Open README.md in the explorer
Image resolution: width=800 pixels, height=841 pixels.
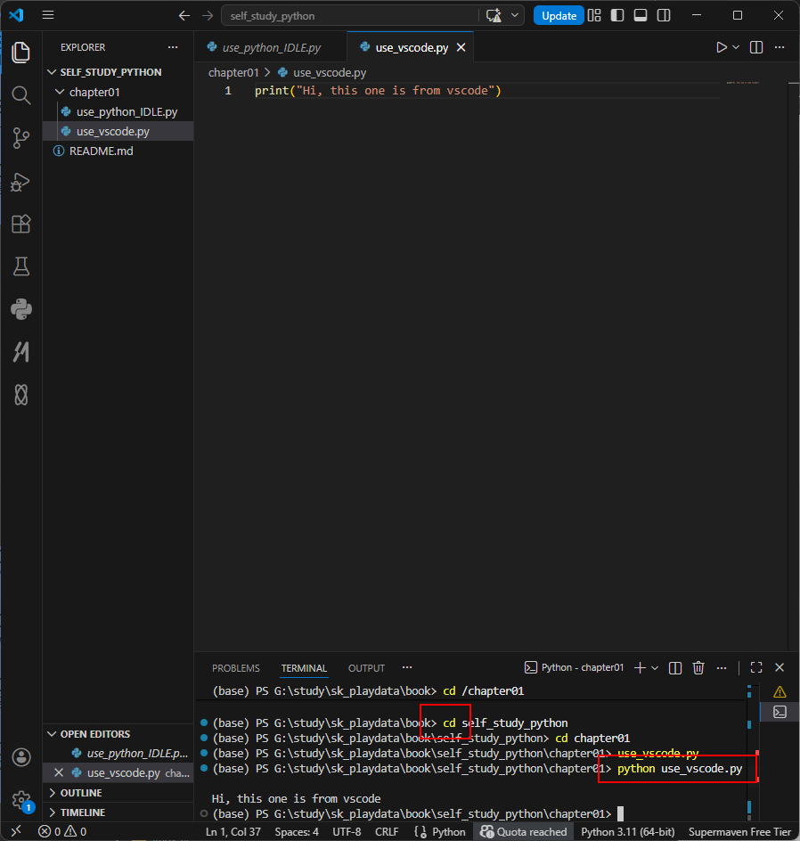tap(118, 151)
